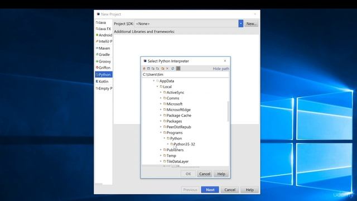This screenshot has height=201, width=357.
Task: Toggle the Show hidden files toolbar icon
Action: (178, 68)
